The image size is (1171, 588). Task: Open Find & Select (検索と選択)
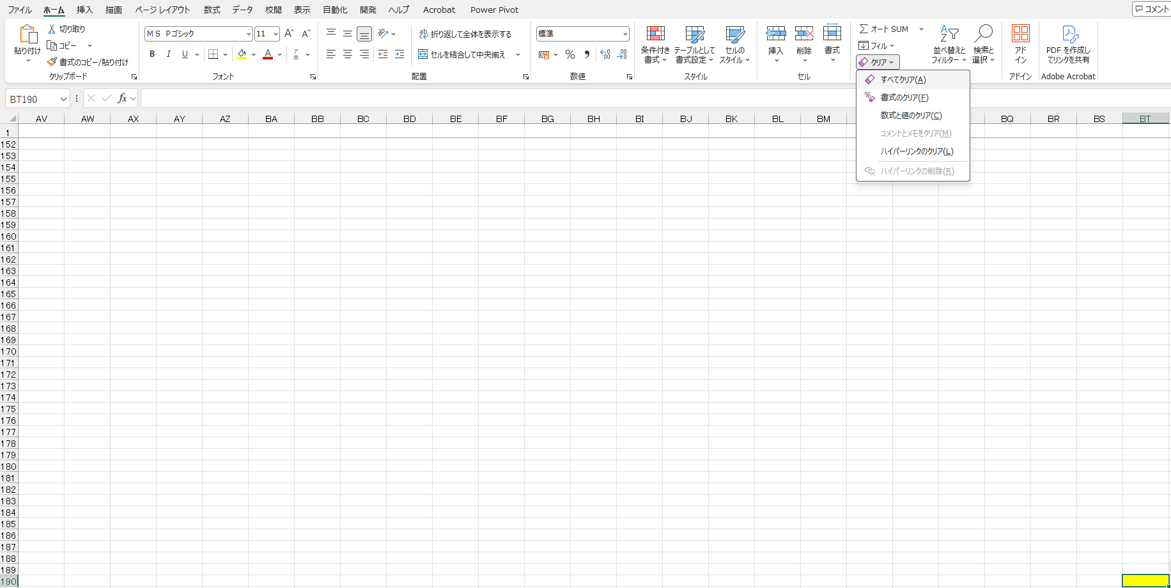(x=983, y=45)
